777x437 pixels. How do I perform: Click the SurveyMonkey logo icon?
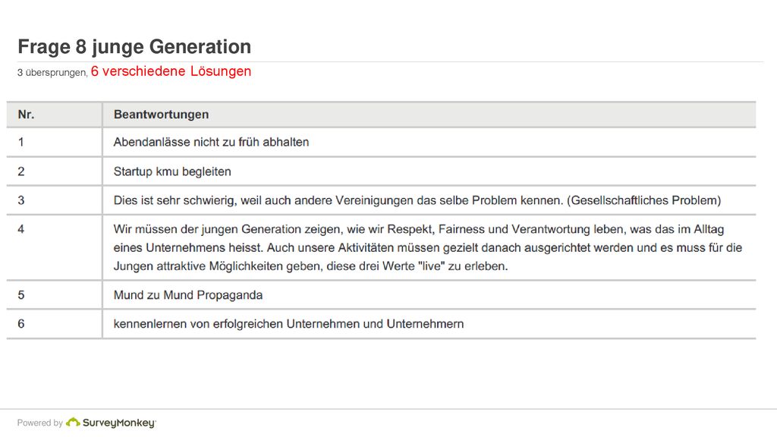73,422
